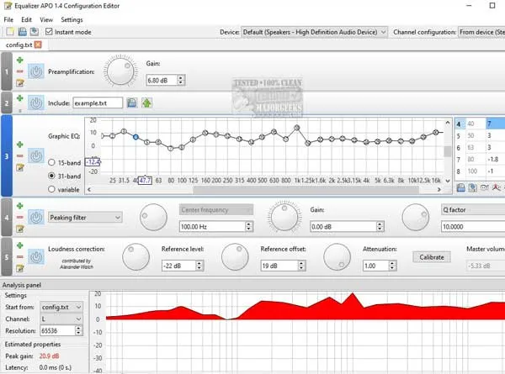Click the Preamplification gain dial

pos(120,71)
